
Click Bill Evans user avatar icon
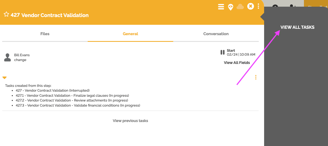[x=7, y=57]
